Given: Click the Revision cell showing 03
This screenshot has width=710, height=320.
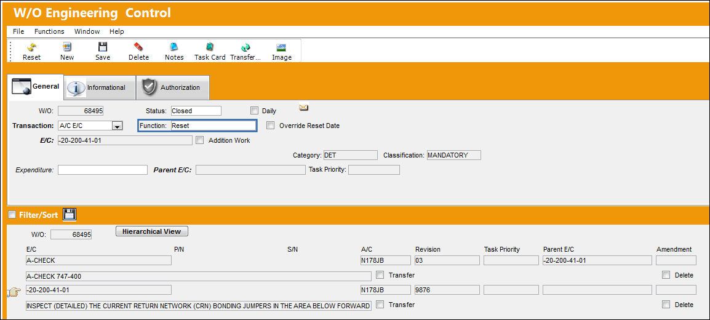Looking at the screenshot, I should coord(447,260).
